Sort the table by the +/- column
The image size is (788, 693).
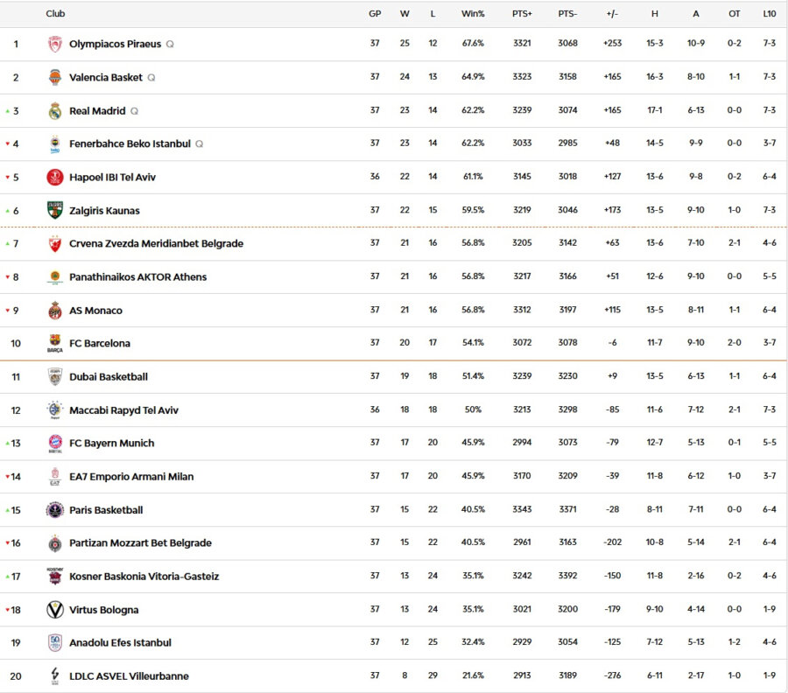611,13
